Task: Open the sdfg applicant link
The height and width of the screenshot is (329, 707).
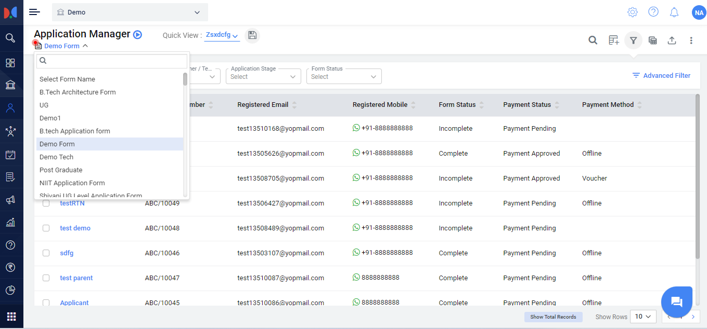Action: pos(67,253)
